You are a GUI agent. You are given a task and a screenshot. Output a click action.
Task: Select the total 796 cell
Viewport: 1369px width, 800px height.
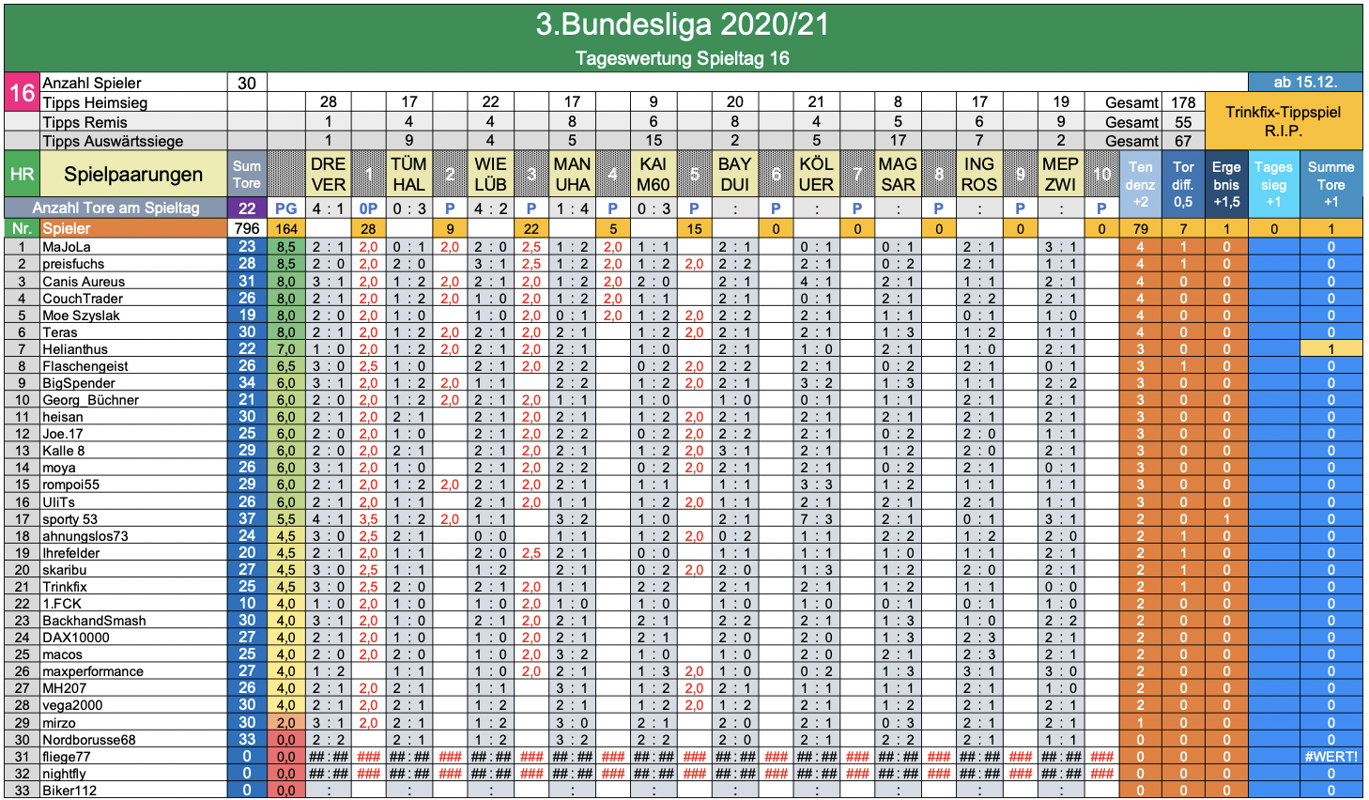pos(247,228)
